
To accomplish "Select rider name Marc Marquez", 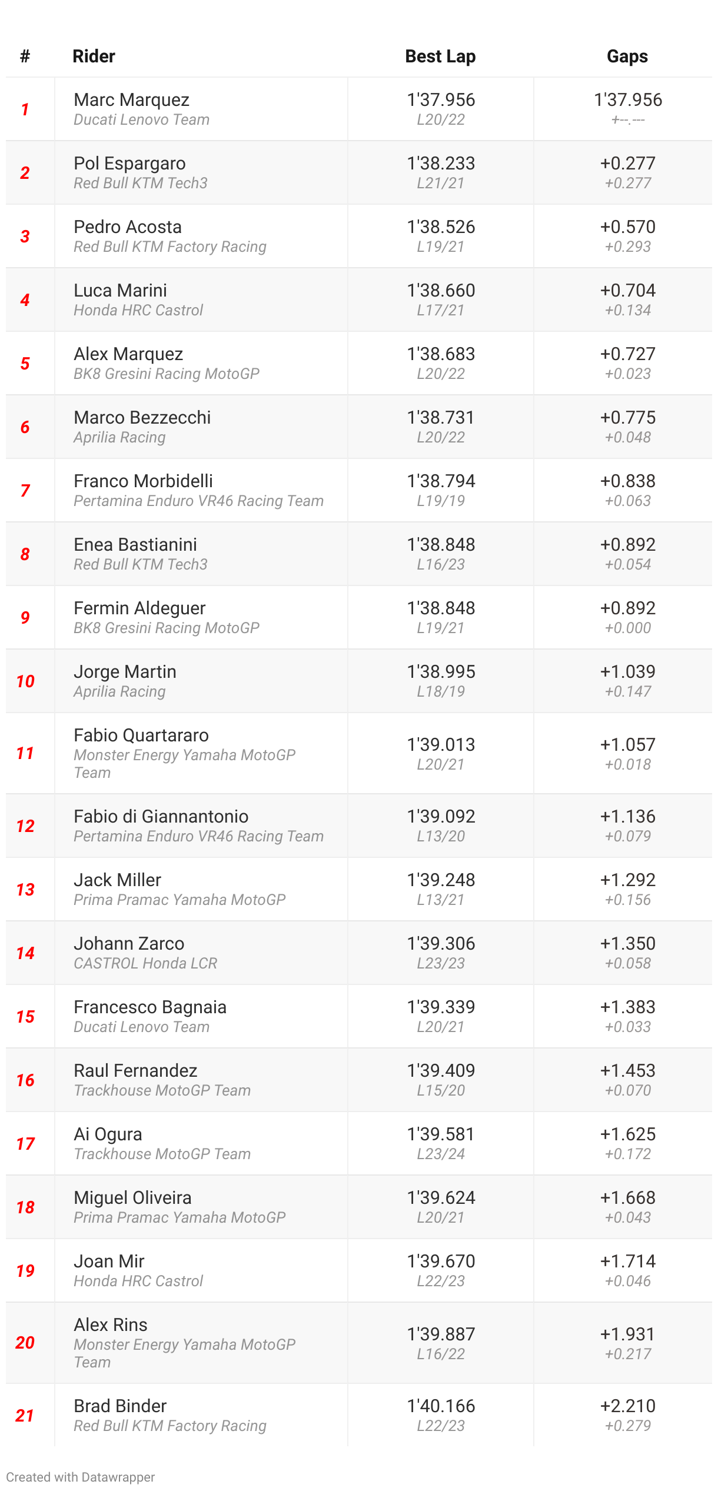I will pyautogui.click(x=131, y=100).
